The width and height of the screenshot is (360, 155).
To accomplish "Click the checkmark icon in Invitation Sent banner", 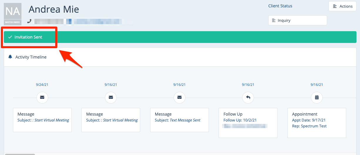I will (10, 37).
